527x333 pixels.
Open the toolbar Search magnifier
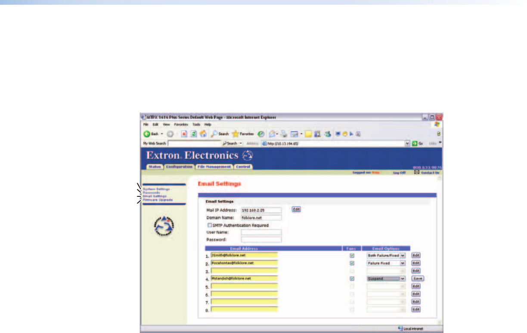coord(214,134)
